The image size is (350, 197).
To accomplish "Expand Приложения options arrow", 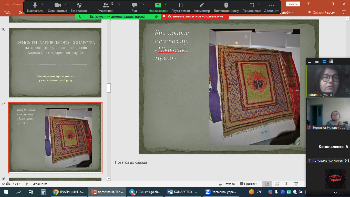I will click(260, 4).
